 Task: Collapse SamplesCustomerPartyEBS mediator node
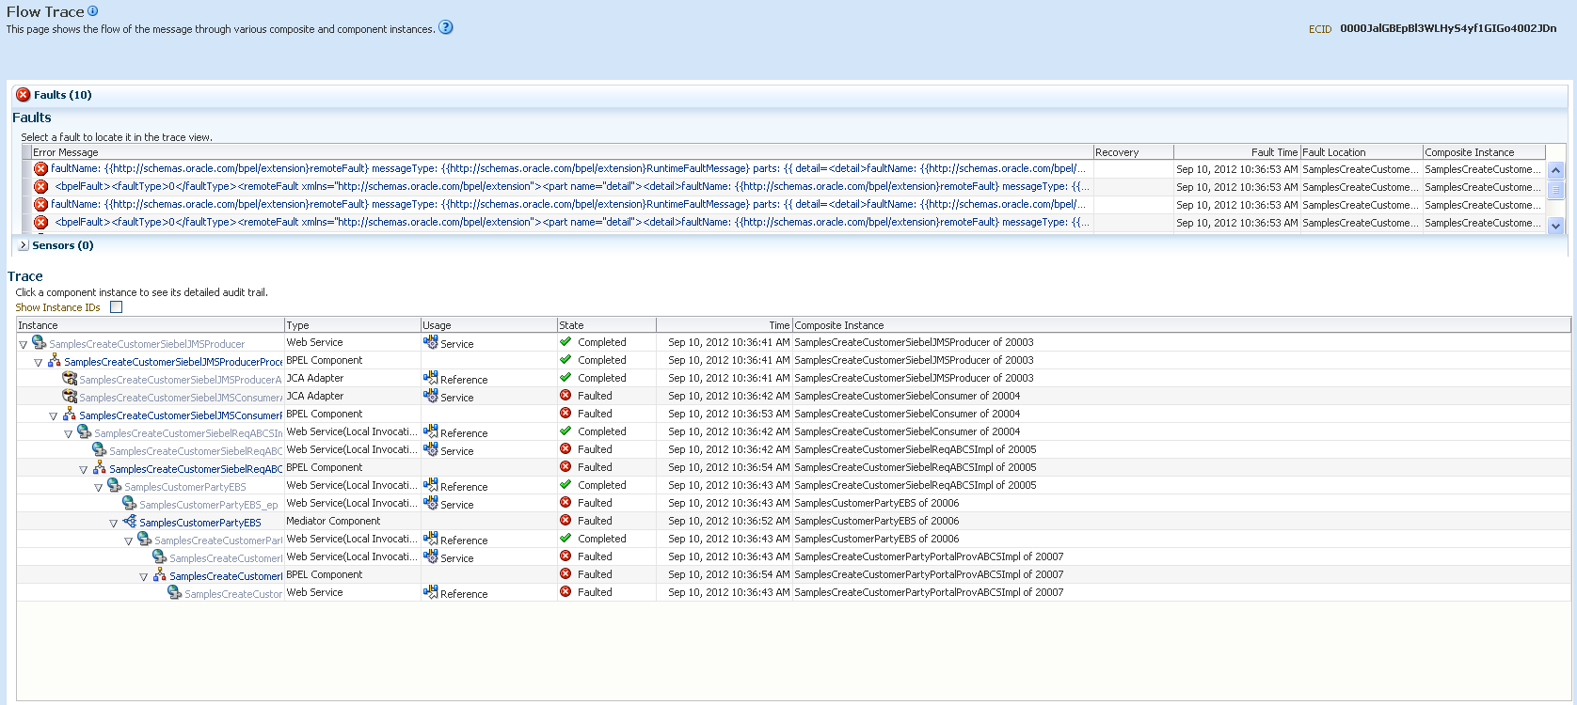[114, 524]
